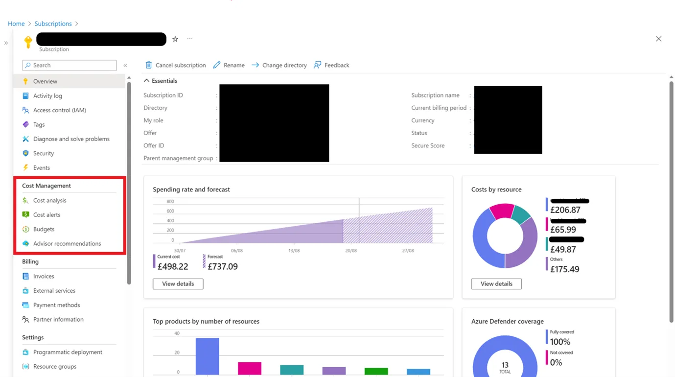675x377 pixels.
Task: Click the pink bar in Top products chart
Action: (x=250, y=369)
